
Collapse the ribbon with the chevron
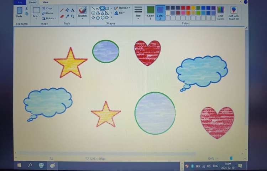tap(240, 2)
